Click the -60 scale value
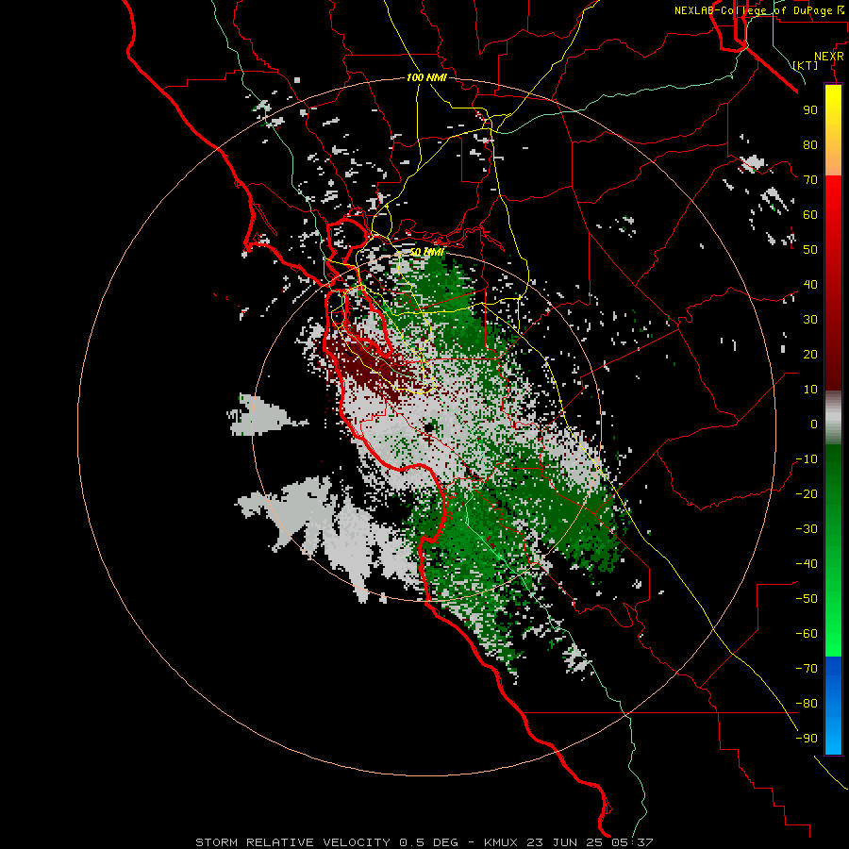Screen dimensions: 849x849 (x=807, y=634)
